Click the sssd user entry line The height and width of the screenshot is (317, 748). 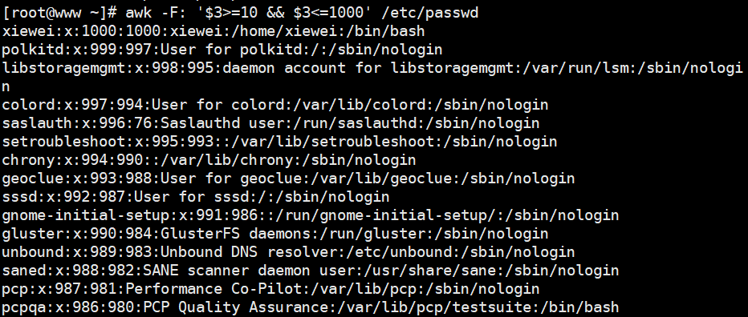point(196,197)
